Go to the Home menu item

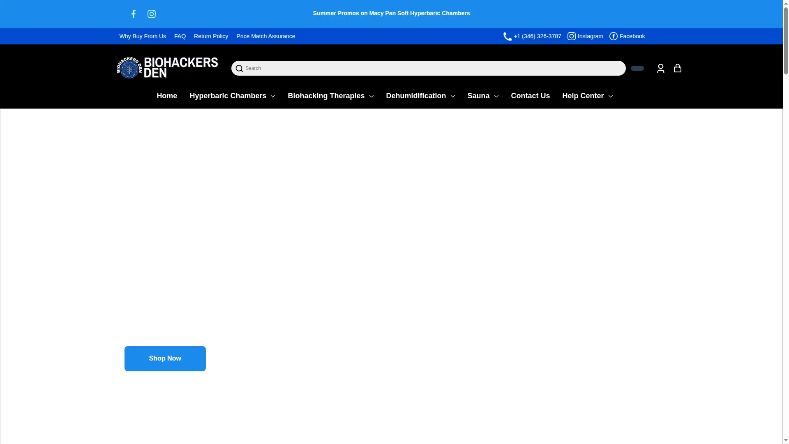[x=167, y=96]
